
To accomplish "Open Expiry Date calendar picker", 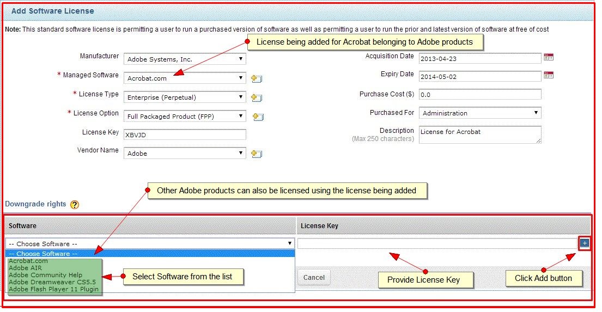I will click(548, 75).
